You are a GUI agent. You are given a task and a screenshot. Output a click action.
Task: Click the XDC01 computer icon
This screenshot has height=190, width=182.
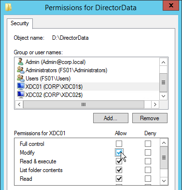(x=21, y=86)
